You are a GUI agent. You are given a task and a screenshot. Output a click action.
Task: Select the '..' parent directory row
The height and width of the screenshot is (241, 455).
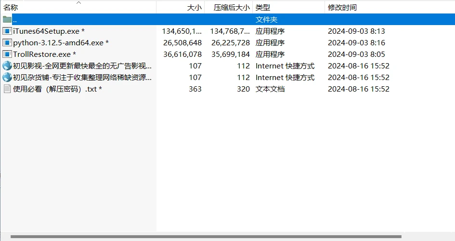pyautogui.click(x=227, y=19)
